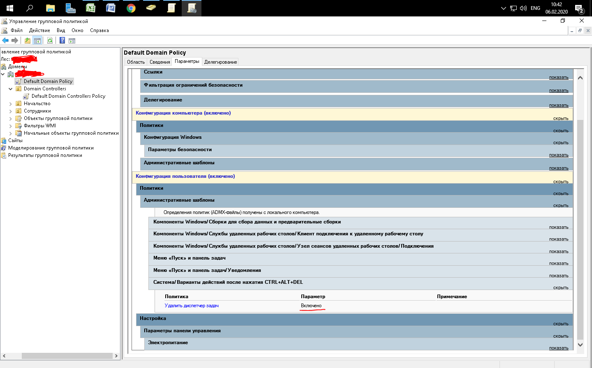Hide the CTRL+ALT+DEL options section
Viewport: 592px width, 368px height.
coord(561,287)
